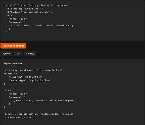
Task: Click the "x-api-key": "YOUR_API_KEY" Python line
Action: [x=26, y=77]
